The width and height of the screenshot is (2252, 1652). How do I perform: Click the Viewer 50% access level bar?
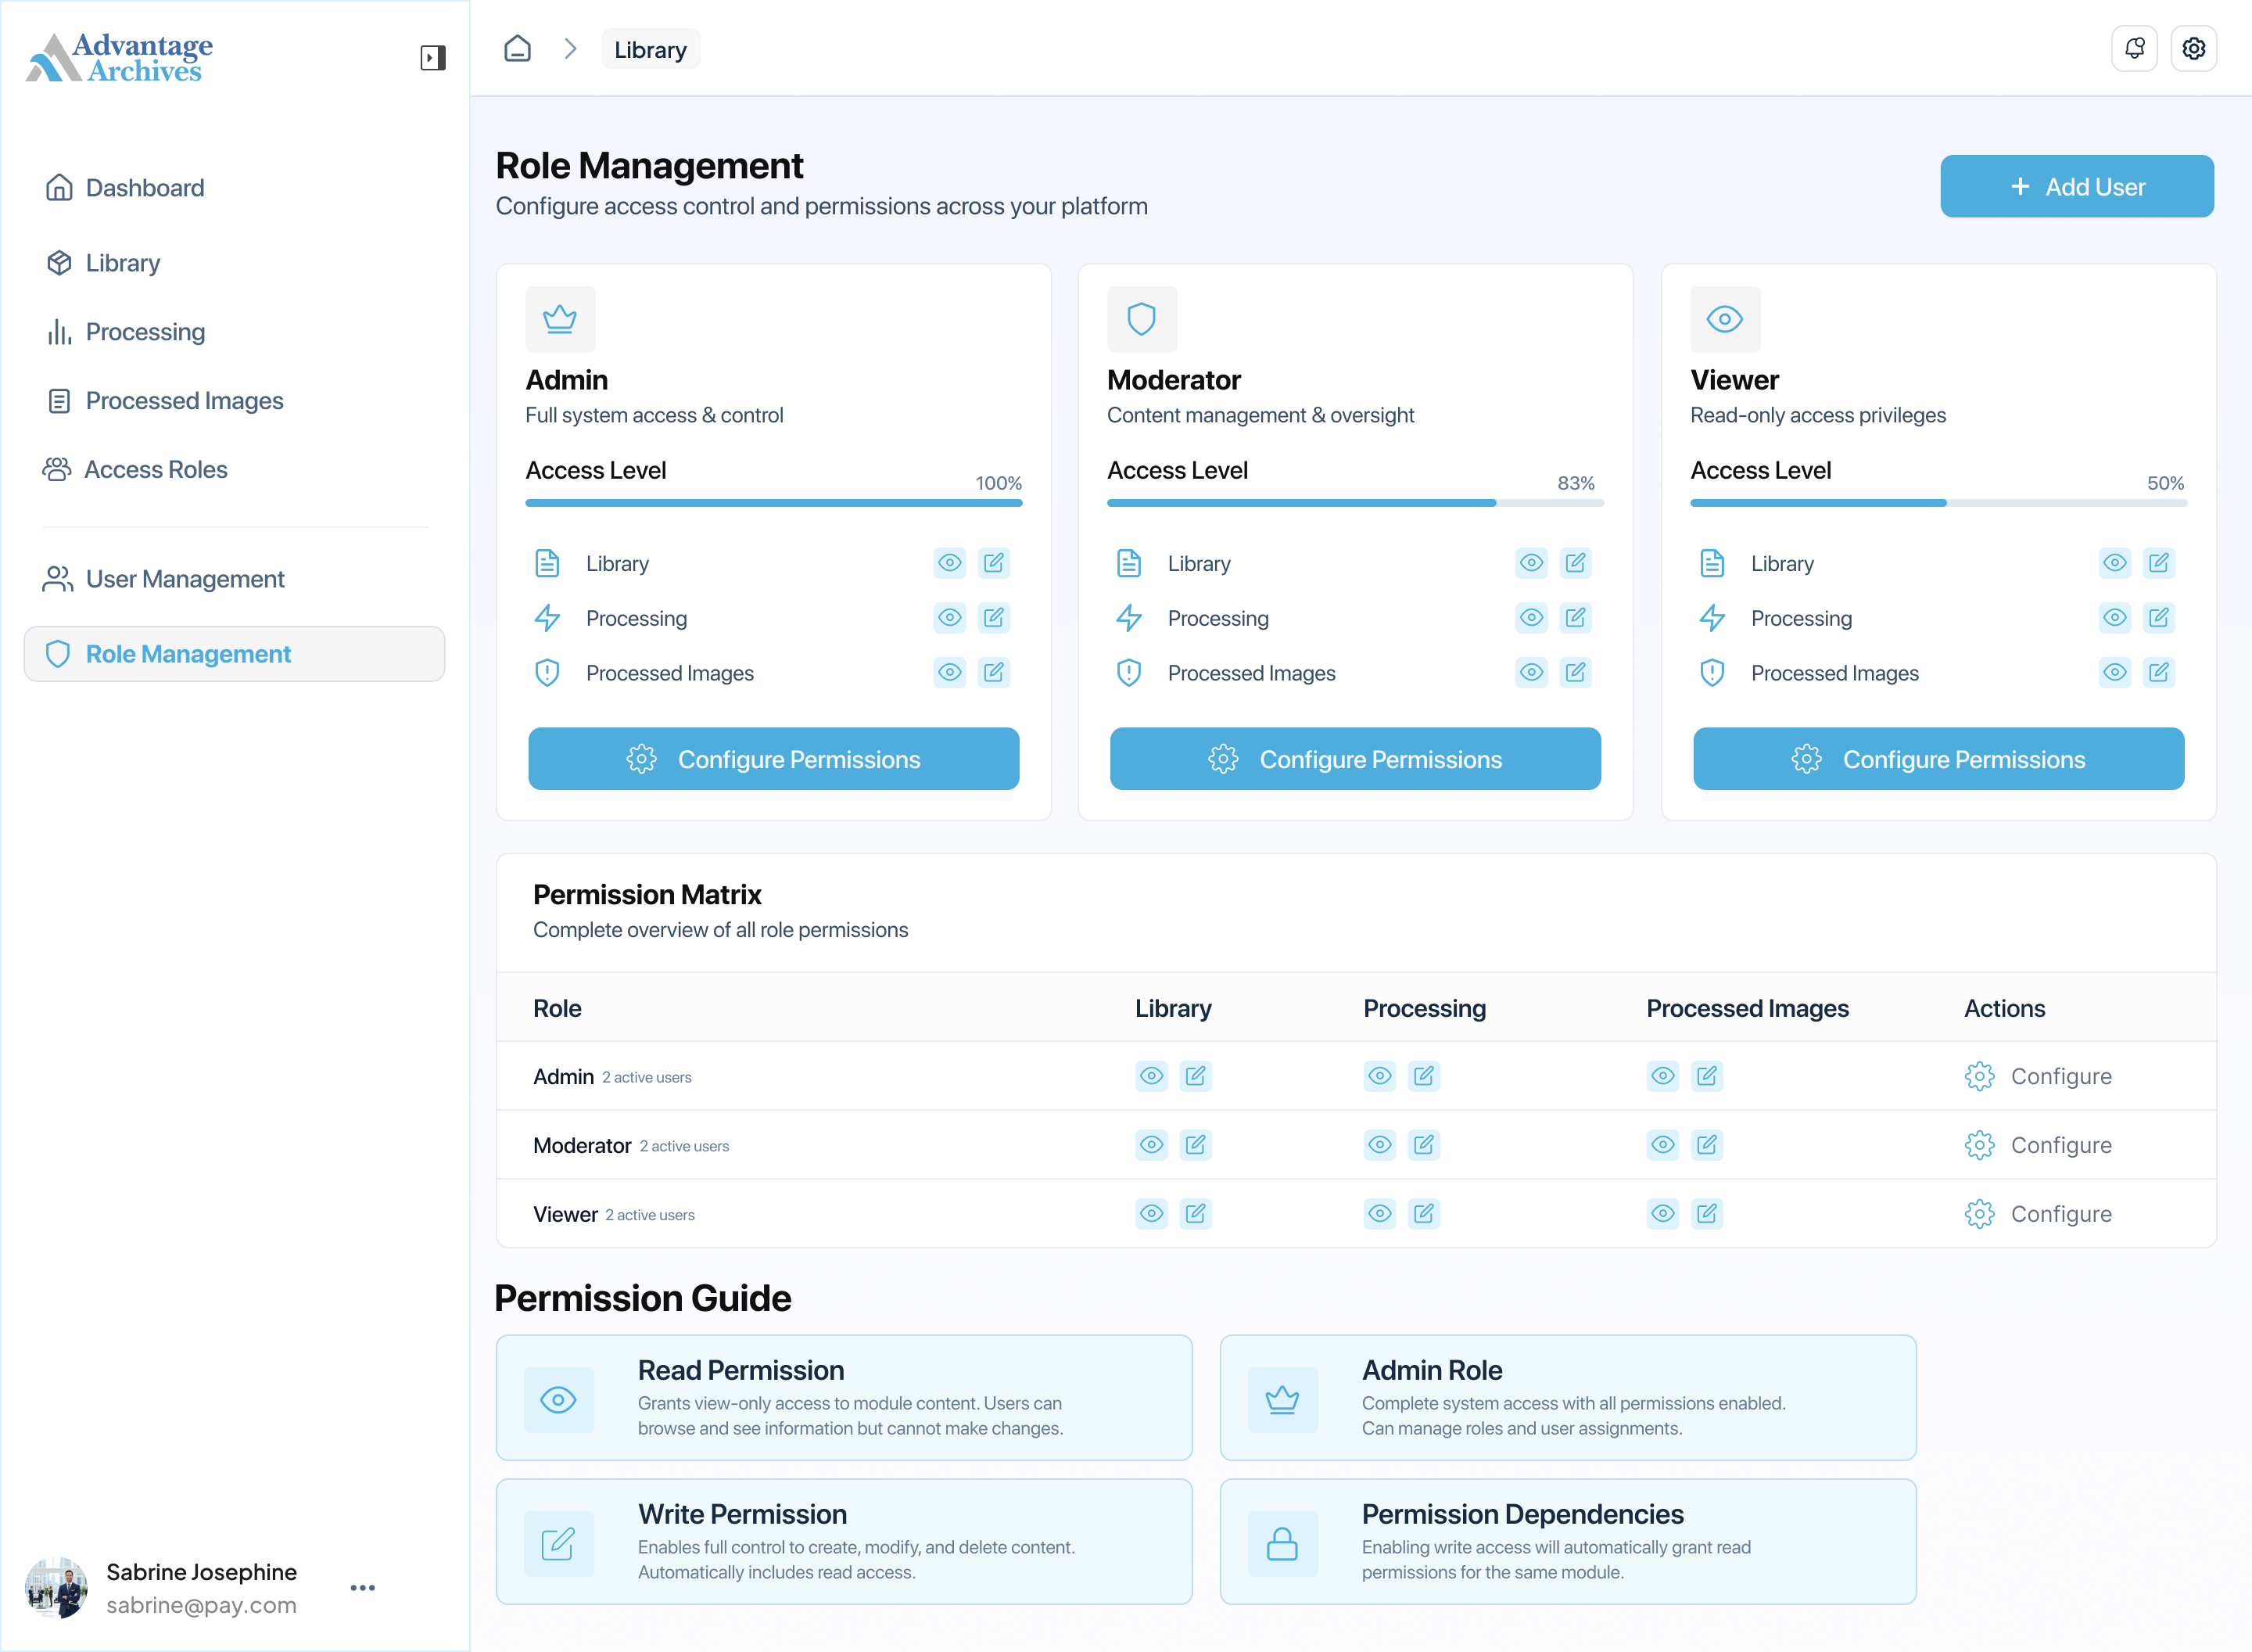click(1939, 503)
